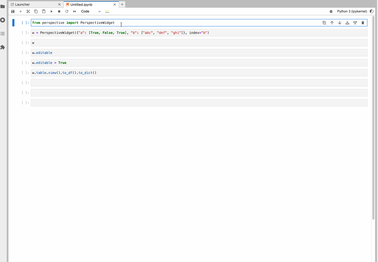Close the Untitled.ipynb tab
The image size is (378, 262).
pos(115,4)
